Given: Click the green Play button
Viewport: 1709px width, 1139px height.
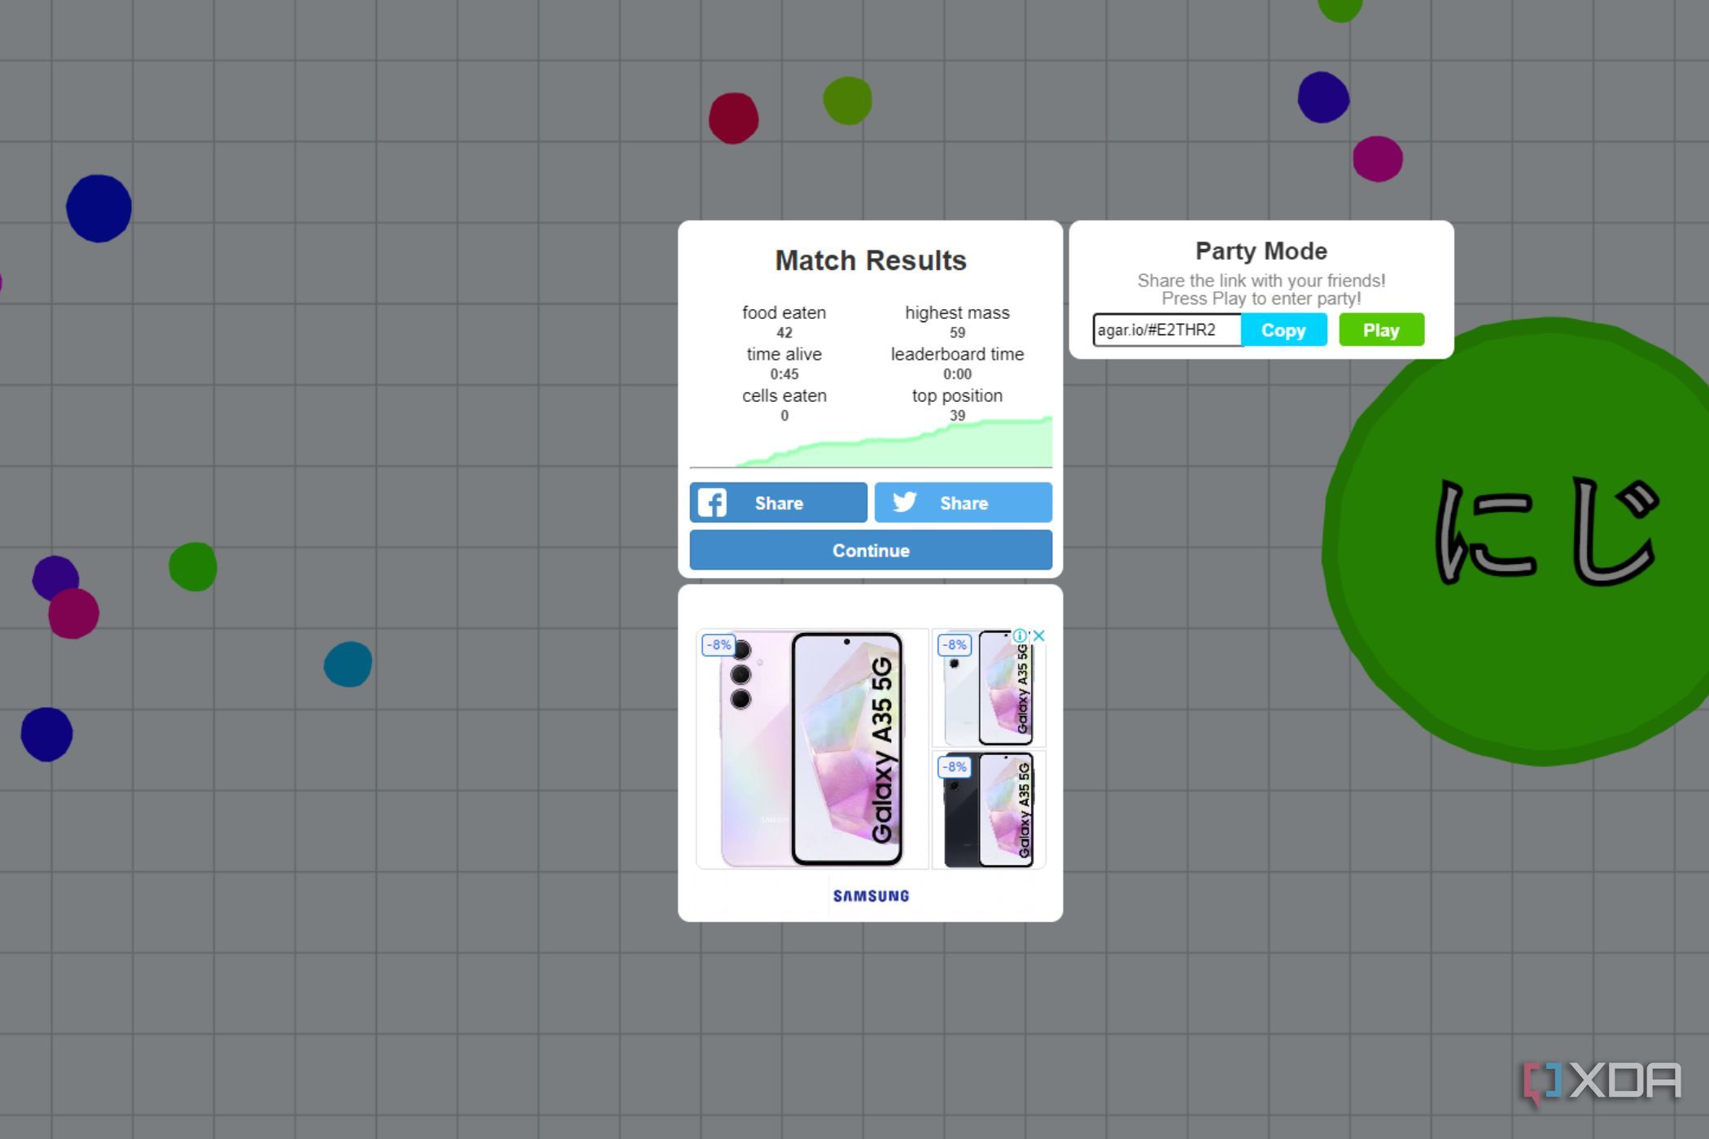Looking at the screenshot, I should tap(1381, 329).
